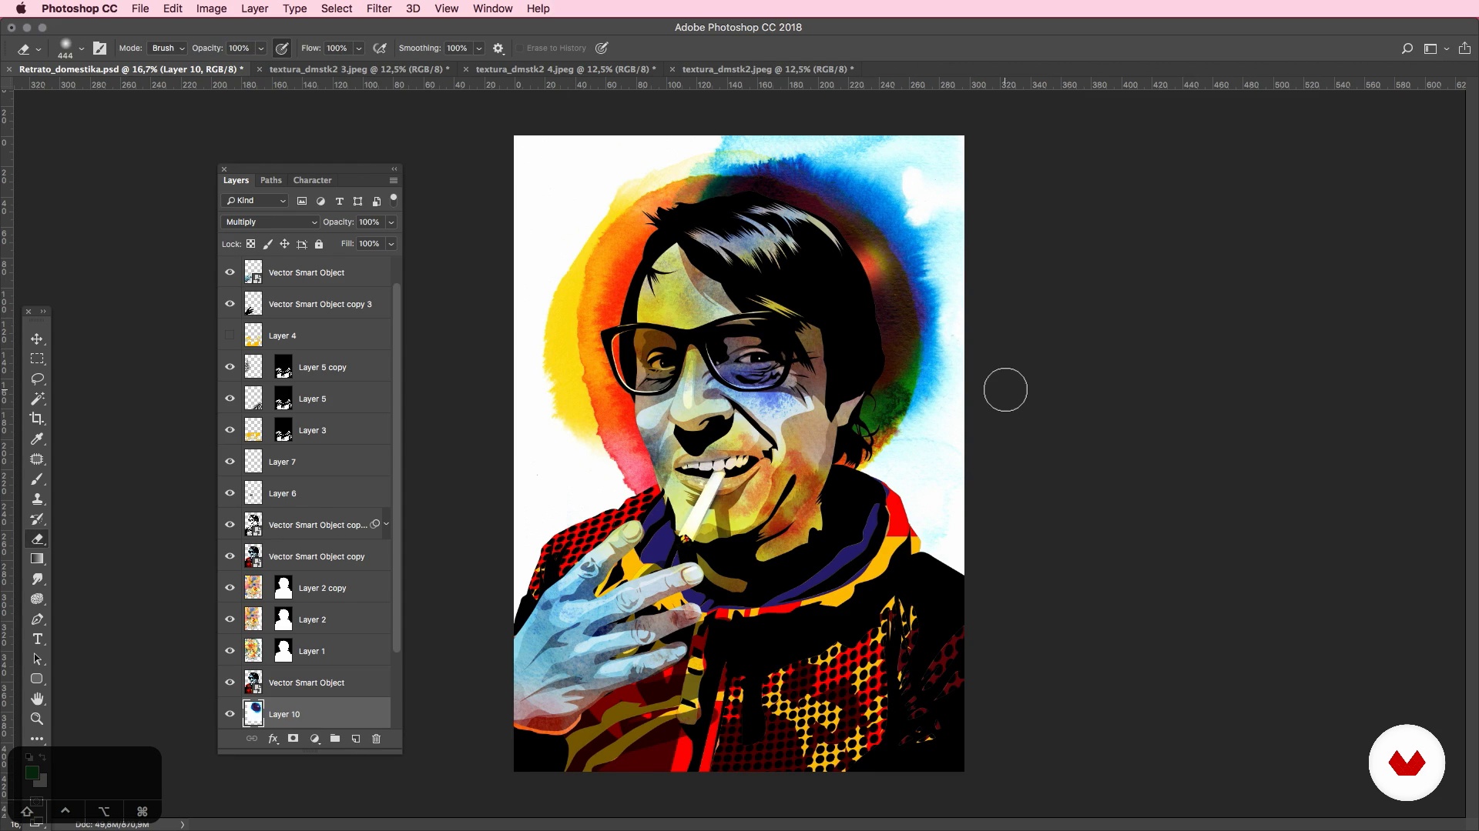Open brush settings panel icon
This screenshot has width=1479, height=831.
[x=99, y=48]
